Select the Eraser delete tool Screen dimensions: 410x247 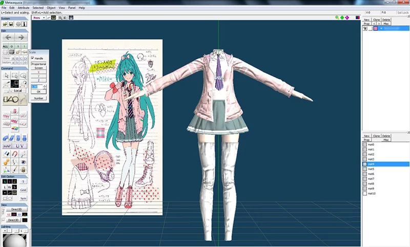[x=7, y=154]
